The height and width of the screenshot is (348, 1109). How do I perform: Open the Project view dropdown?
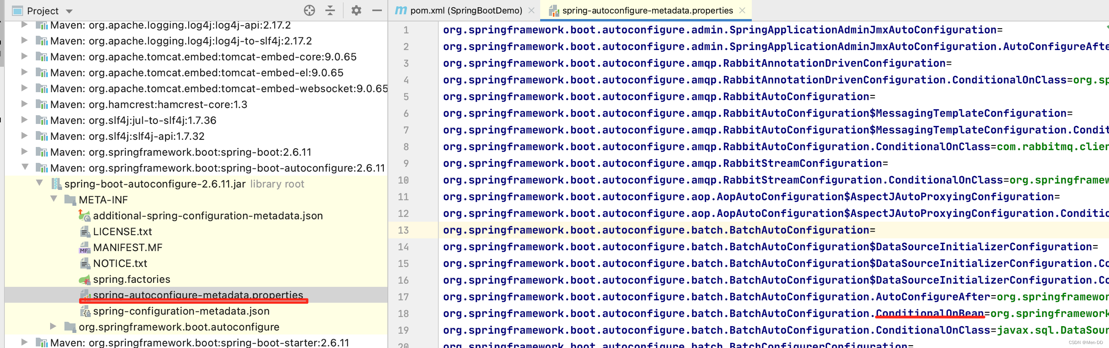tap(69, 11)
